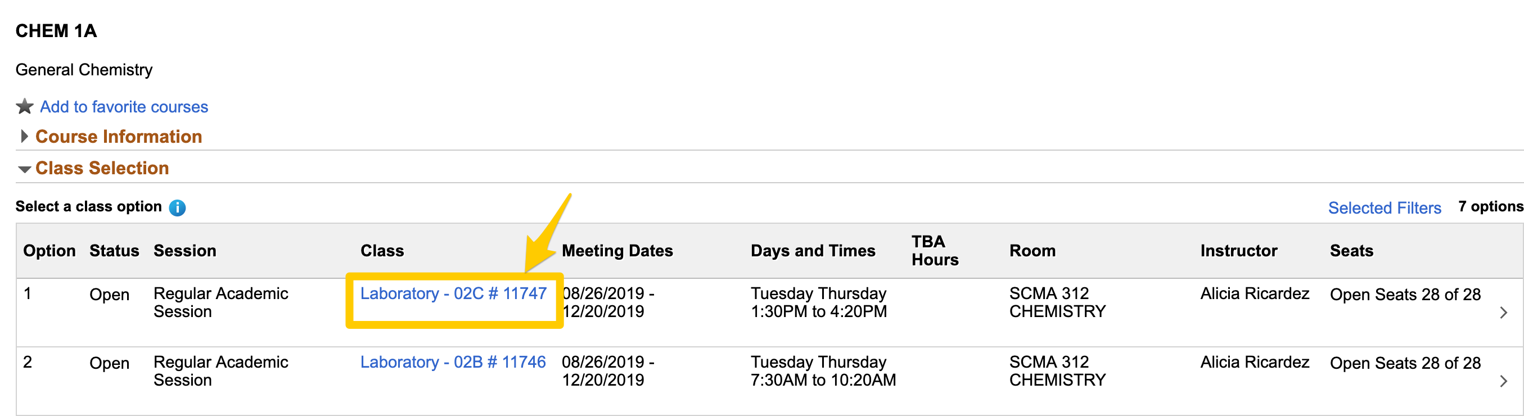Open Laboratory - 02B # 11746 class link
The height and width of the screenshot is (416, 1524).
click(x=453, y=362)
